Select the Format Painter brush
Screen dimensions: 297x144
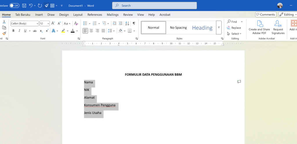coord(4,34)
